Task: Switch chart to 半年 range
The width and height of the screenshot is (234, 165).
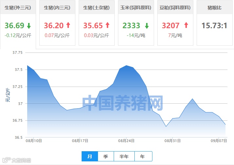Action: coord(124,156)
